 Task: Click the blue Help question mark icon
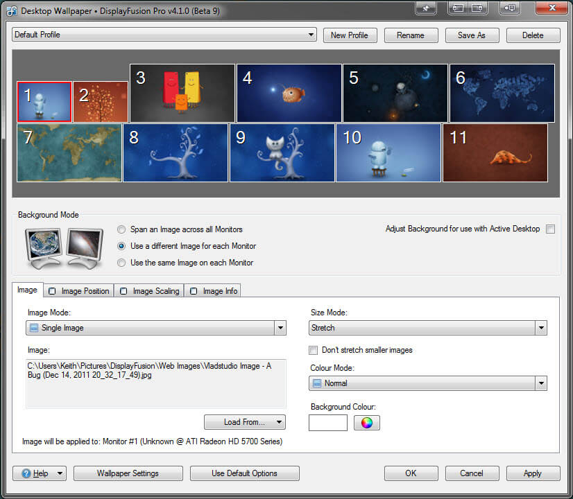coord(26,473)
